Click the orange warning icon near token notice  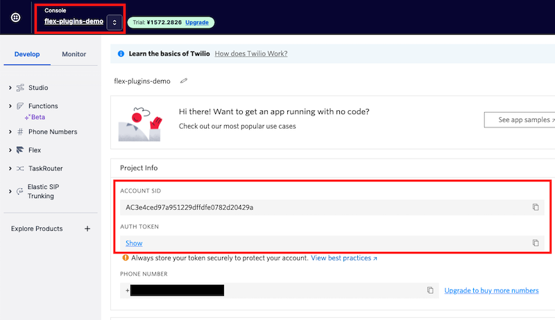click(x=126, y=258)
